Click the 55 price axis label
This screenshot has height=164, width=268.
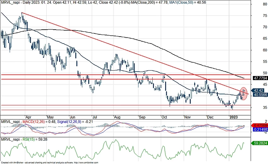pos(265,61)
